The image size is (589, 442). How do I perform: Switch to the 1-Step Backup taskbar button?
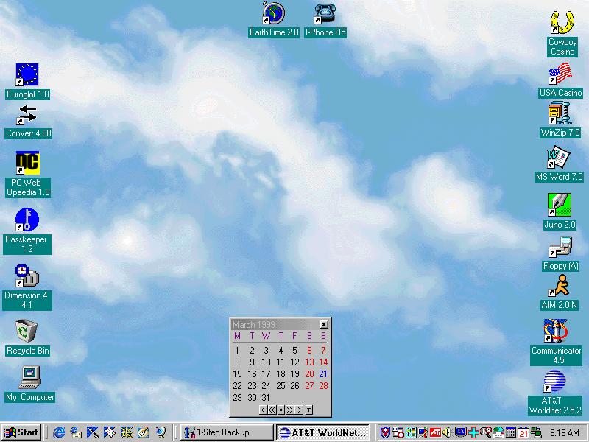click(225, 432)
